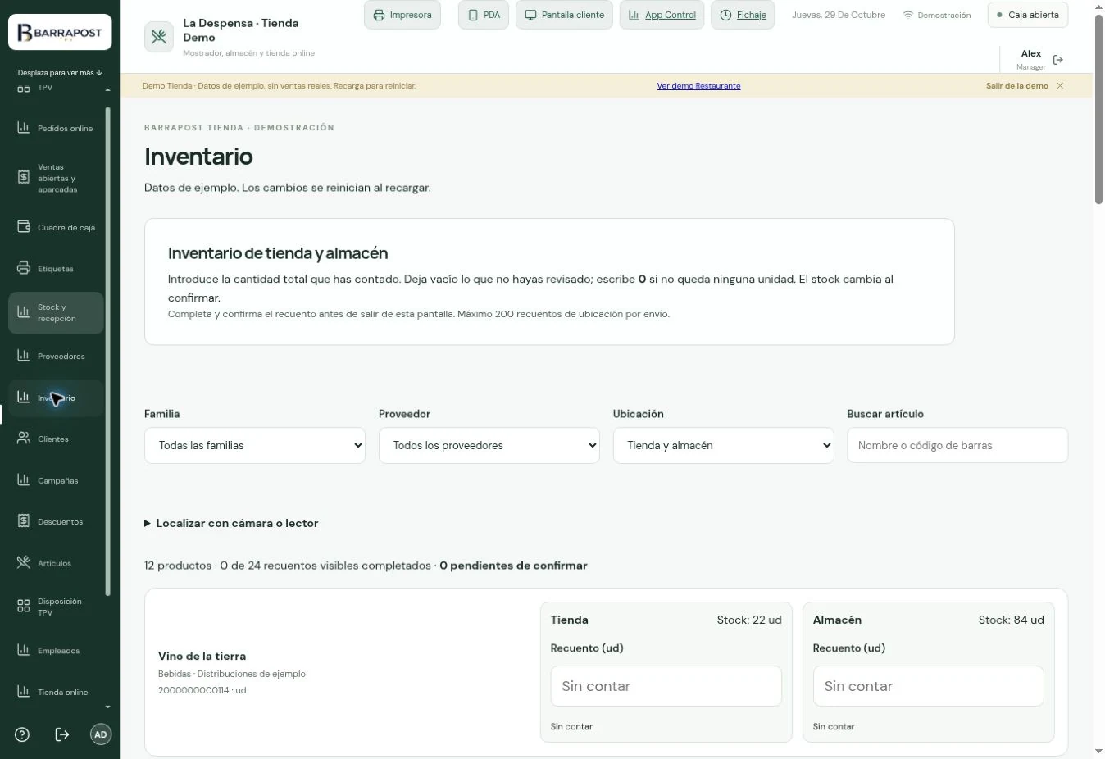
Task: Click the PDA button
Action: (x=484, y=15)
